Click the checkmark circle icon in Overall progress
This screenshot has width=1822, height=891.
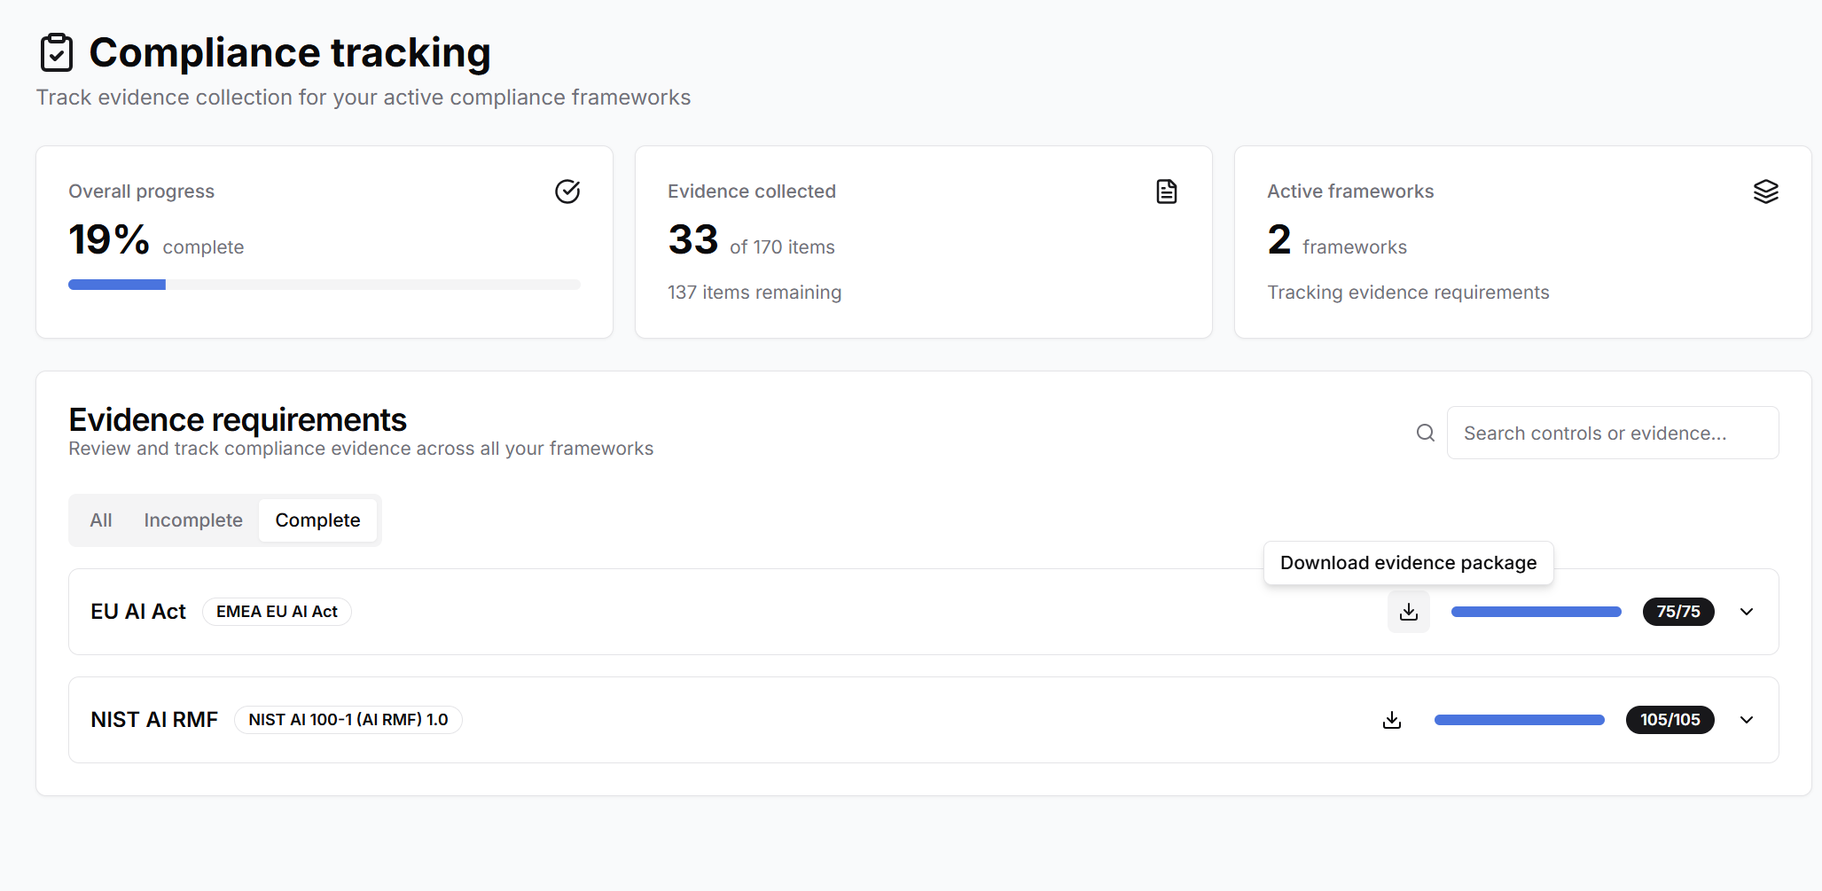click(x=567, y=191)
